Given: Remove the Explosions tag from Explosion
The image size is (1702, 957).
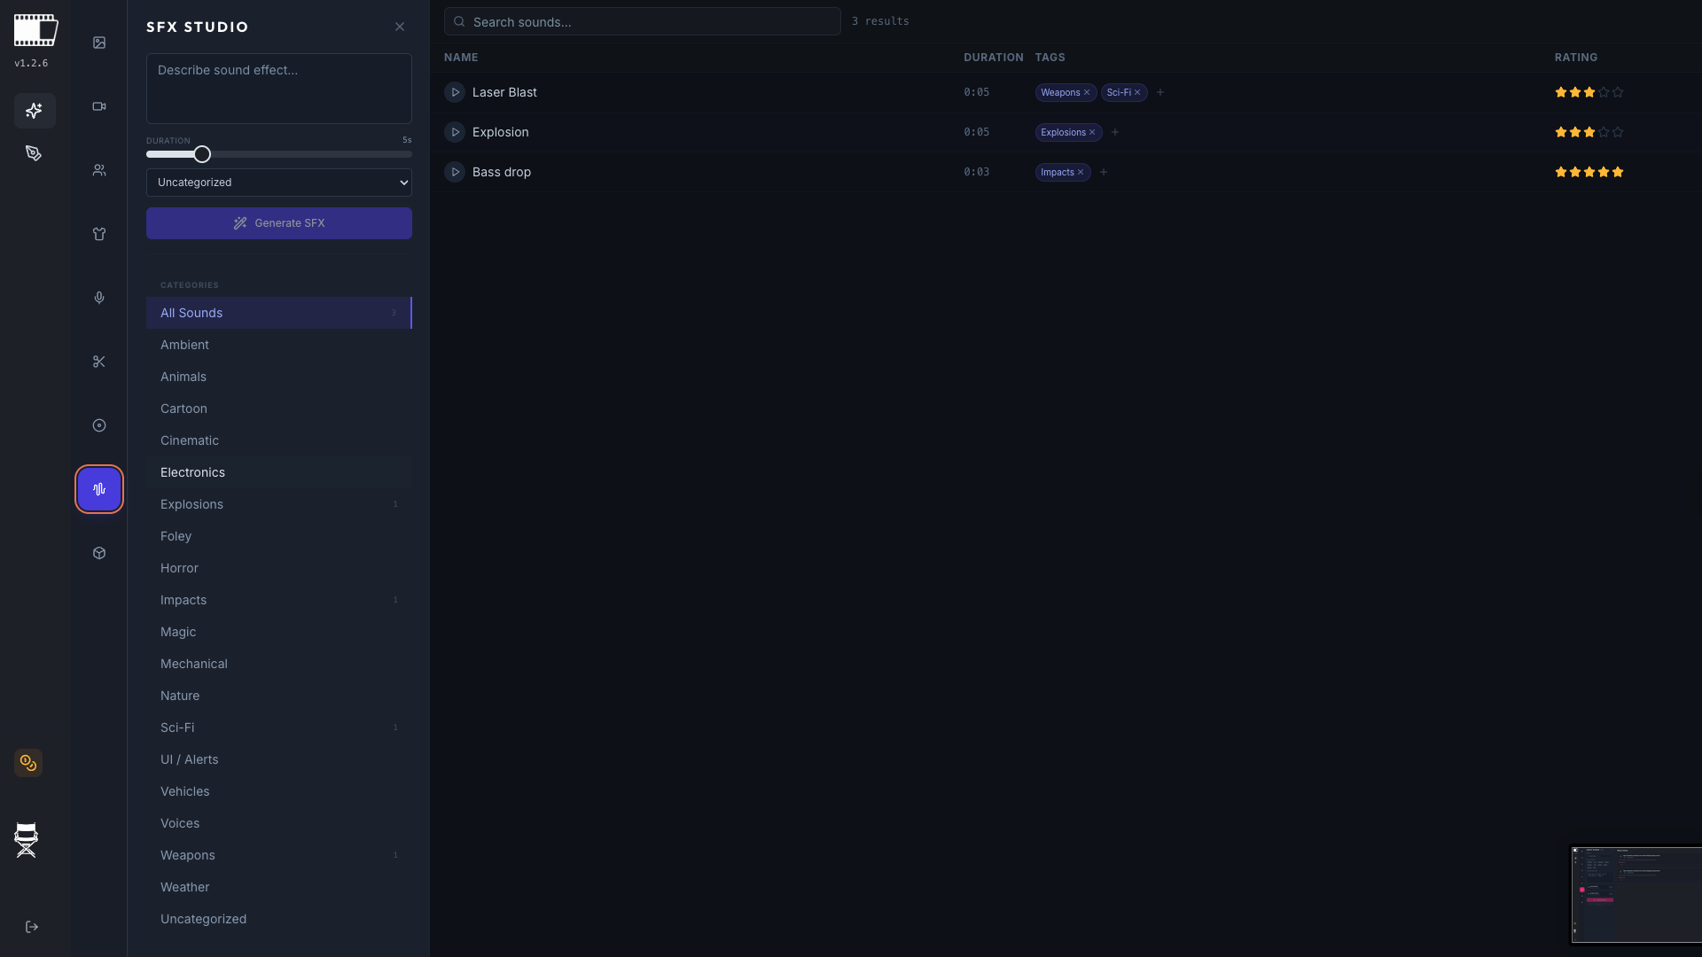Looking at the screenshot, I should point(1092,132).
